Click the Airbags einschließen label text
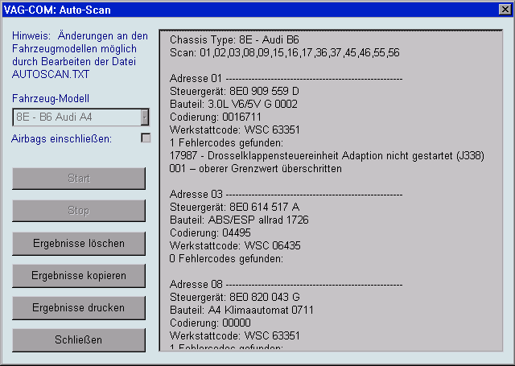This screenshot has width=515, height=366. (61, 138)
